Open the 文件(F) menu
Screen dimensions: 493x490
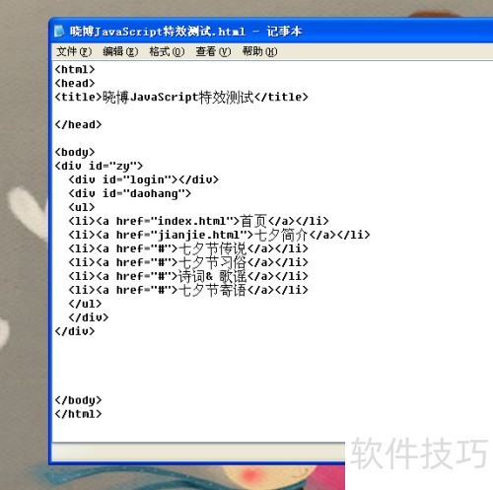point(74,51)
